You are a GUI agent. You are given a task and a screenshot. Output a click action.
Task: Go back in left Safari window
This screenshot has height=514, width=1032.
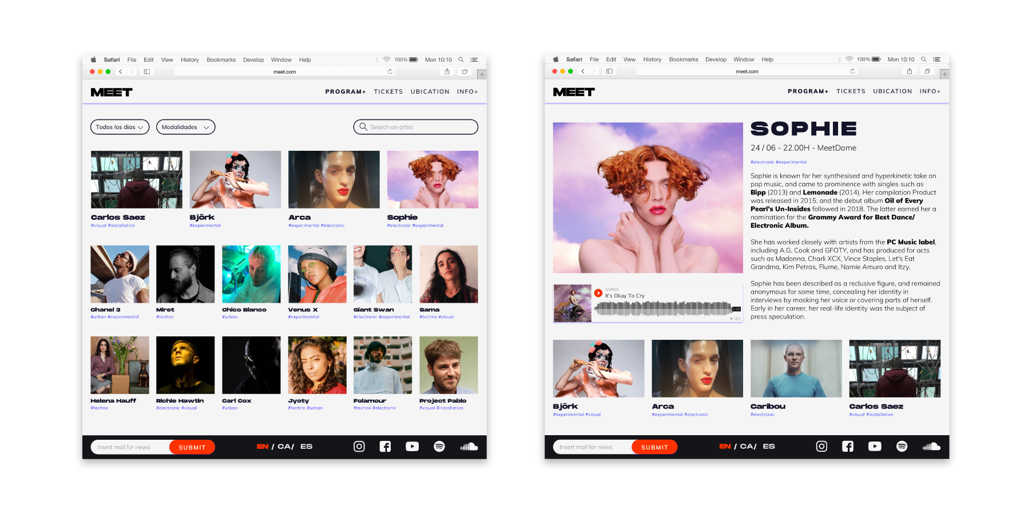(x=121, y=71)
